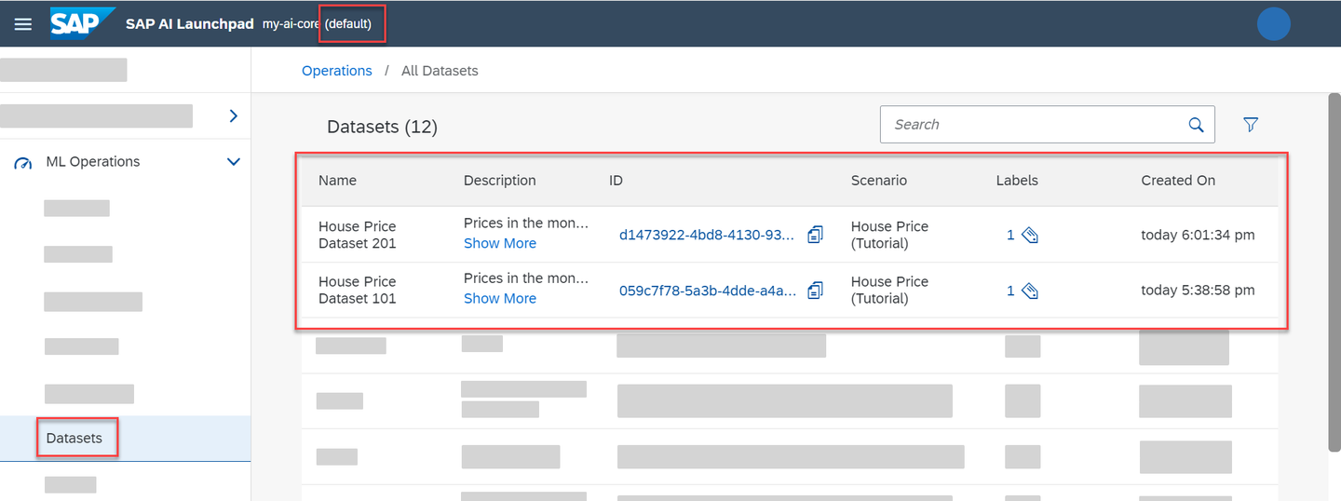Viewport: 1341px width, 501px height.
Task: Go to Operations breadcrumb link
Action: coord(337,71)
